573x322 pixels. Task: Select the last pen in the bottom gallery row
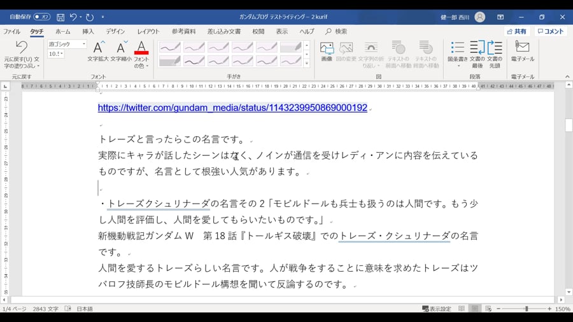pyautogui.click(x=290, y=60)
